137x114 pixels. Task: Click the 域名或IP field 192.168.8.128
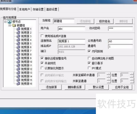(72, 46)
